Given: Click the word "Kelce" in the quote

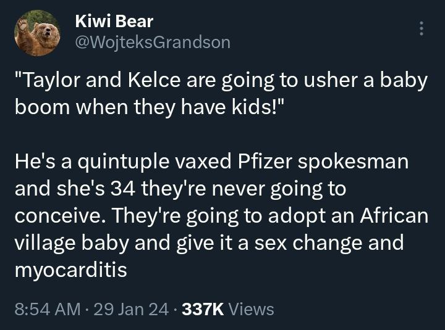Looking at the screenshot, I should 154,80.
